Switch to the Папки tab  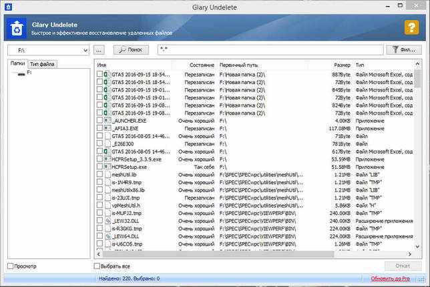pyautogui.click(x=17, y=63)
